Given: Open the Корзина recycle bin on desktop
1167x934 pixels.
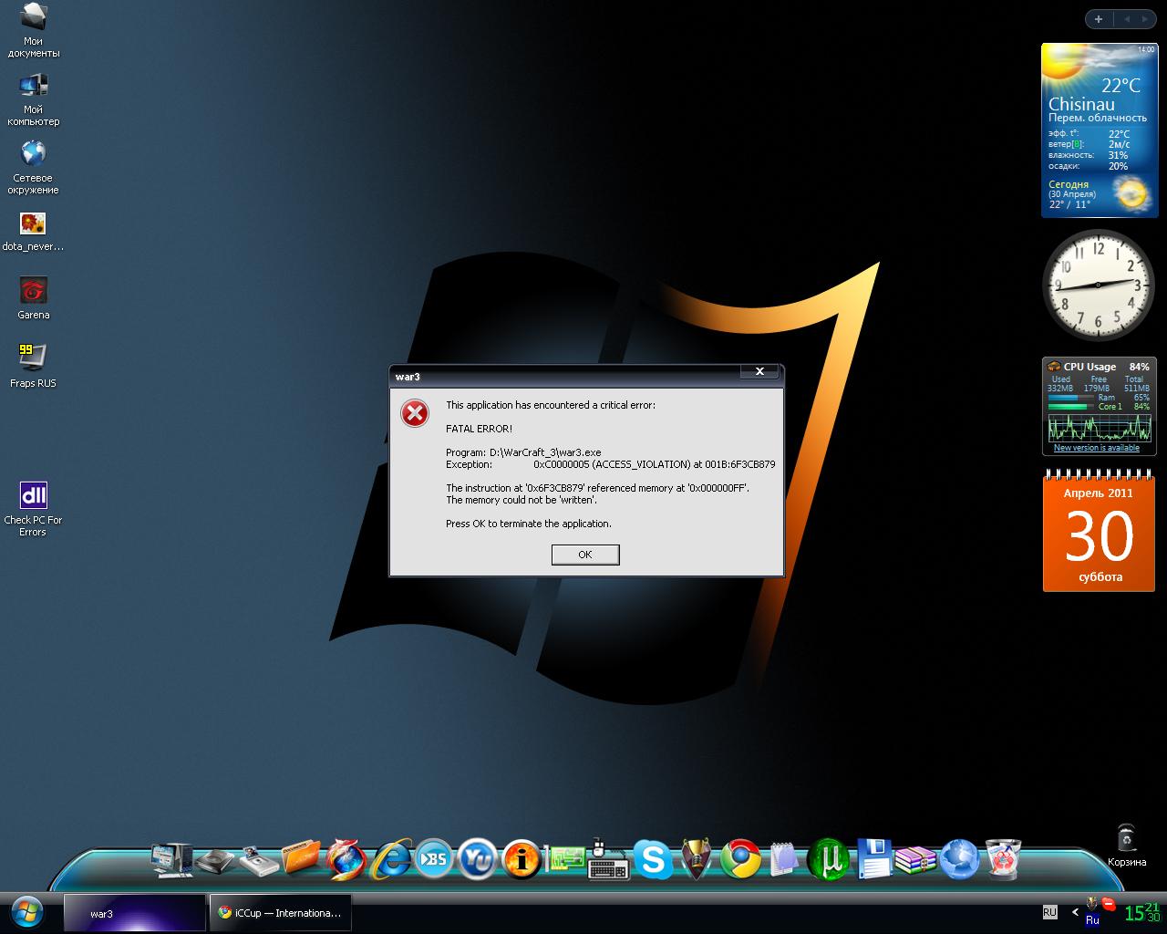Looking at the screenshot, I should (1127, 846).
